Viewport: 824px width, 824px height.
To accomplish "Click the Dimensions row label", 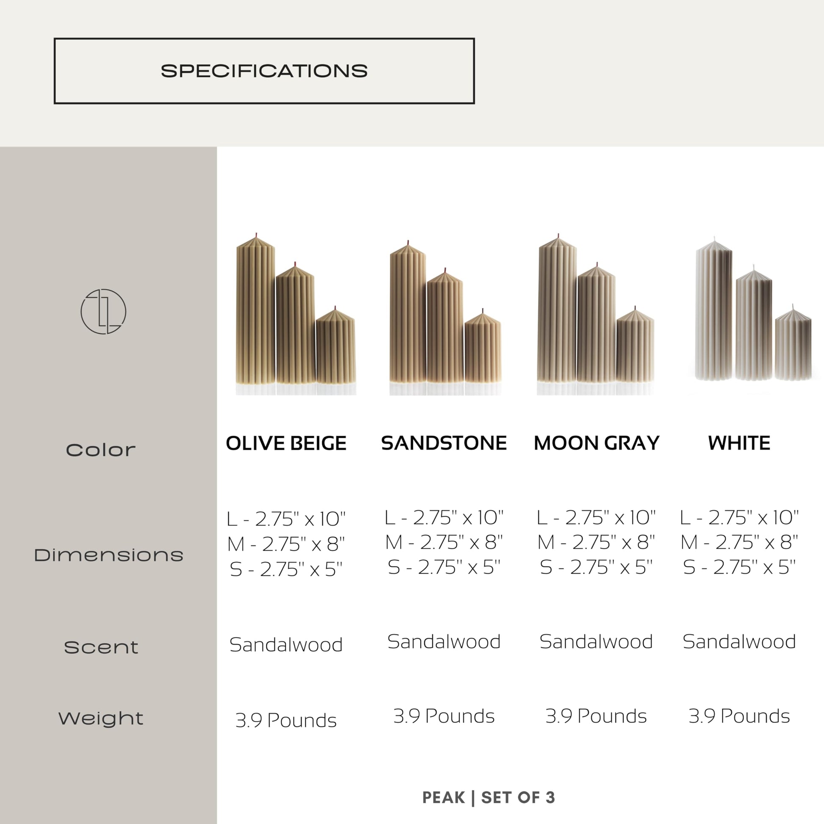I will coord(109,555).
